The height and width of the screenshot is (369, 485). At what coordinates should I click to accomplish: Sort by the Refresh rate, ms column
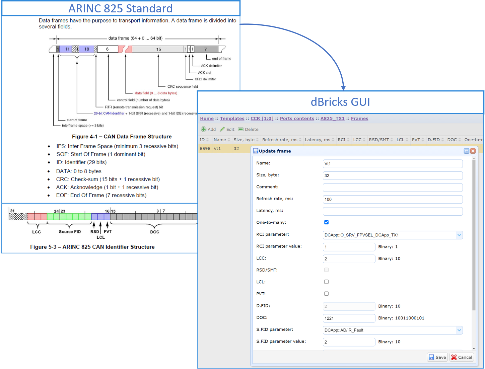[282, 140]
